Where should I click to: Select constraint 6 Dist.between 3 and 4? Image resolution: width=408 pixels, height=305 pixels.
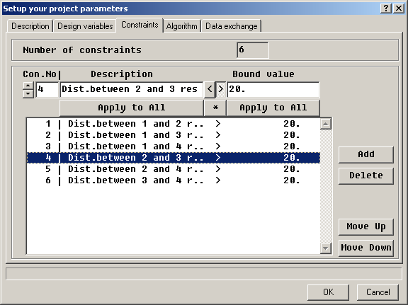pyautogui.click(x=174, y=180)
